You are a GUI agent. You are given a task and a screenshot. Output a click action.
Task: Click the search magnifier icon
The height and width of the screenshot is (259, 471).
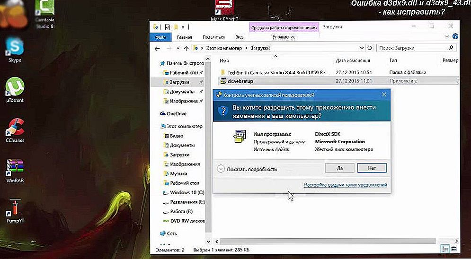click(451, 48)
